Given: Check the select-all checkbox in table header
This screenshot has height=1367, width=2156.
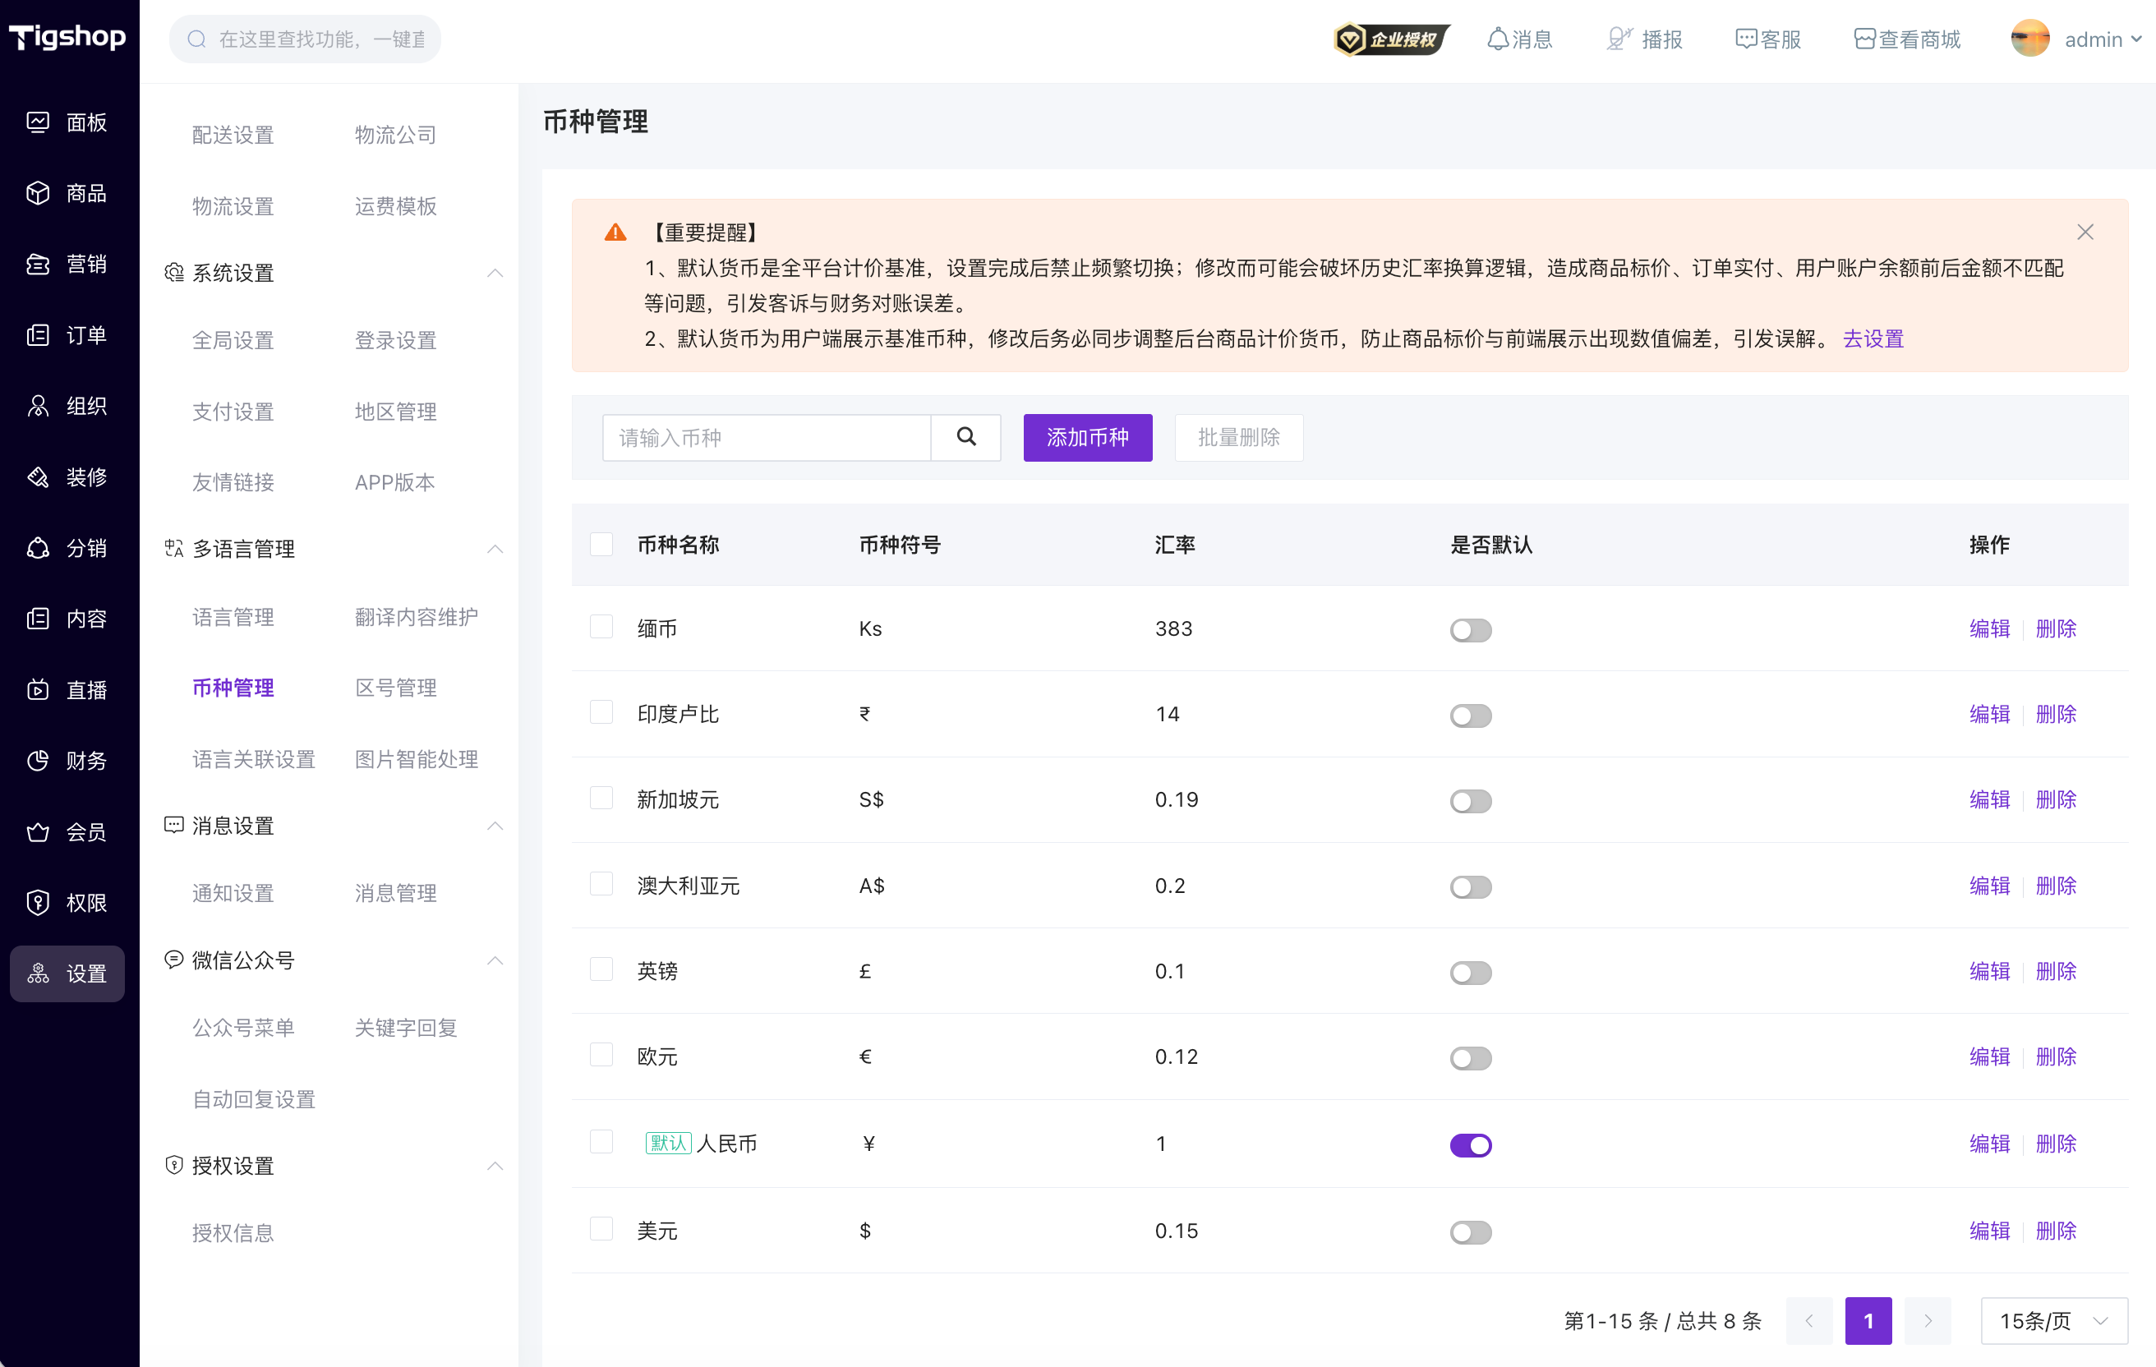Looking at the screenshot, I should [x=601, y=545].
